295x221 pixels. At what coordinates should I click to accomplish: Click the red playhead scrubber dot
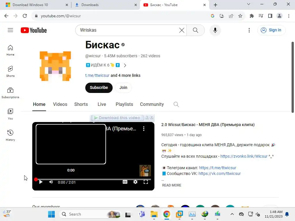pos(36,180)
